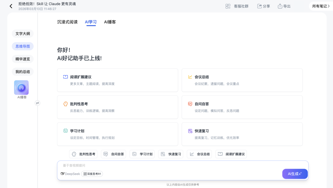Click lightbulb icon in 批判性思考 chip
Image resolution: width=333 pixels, height=188 pixels.
pyautogui.click(x=74, y=154)
